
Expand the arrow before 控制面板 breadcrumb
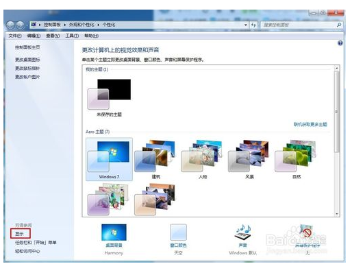[x=40, y=25]
